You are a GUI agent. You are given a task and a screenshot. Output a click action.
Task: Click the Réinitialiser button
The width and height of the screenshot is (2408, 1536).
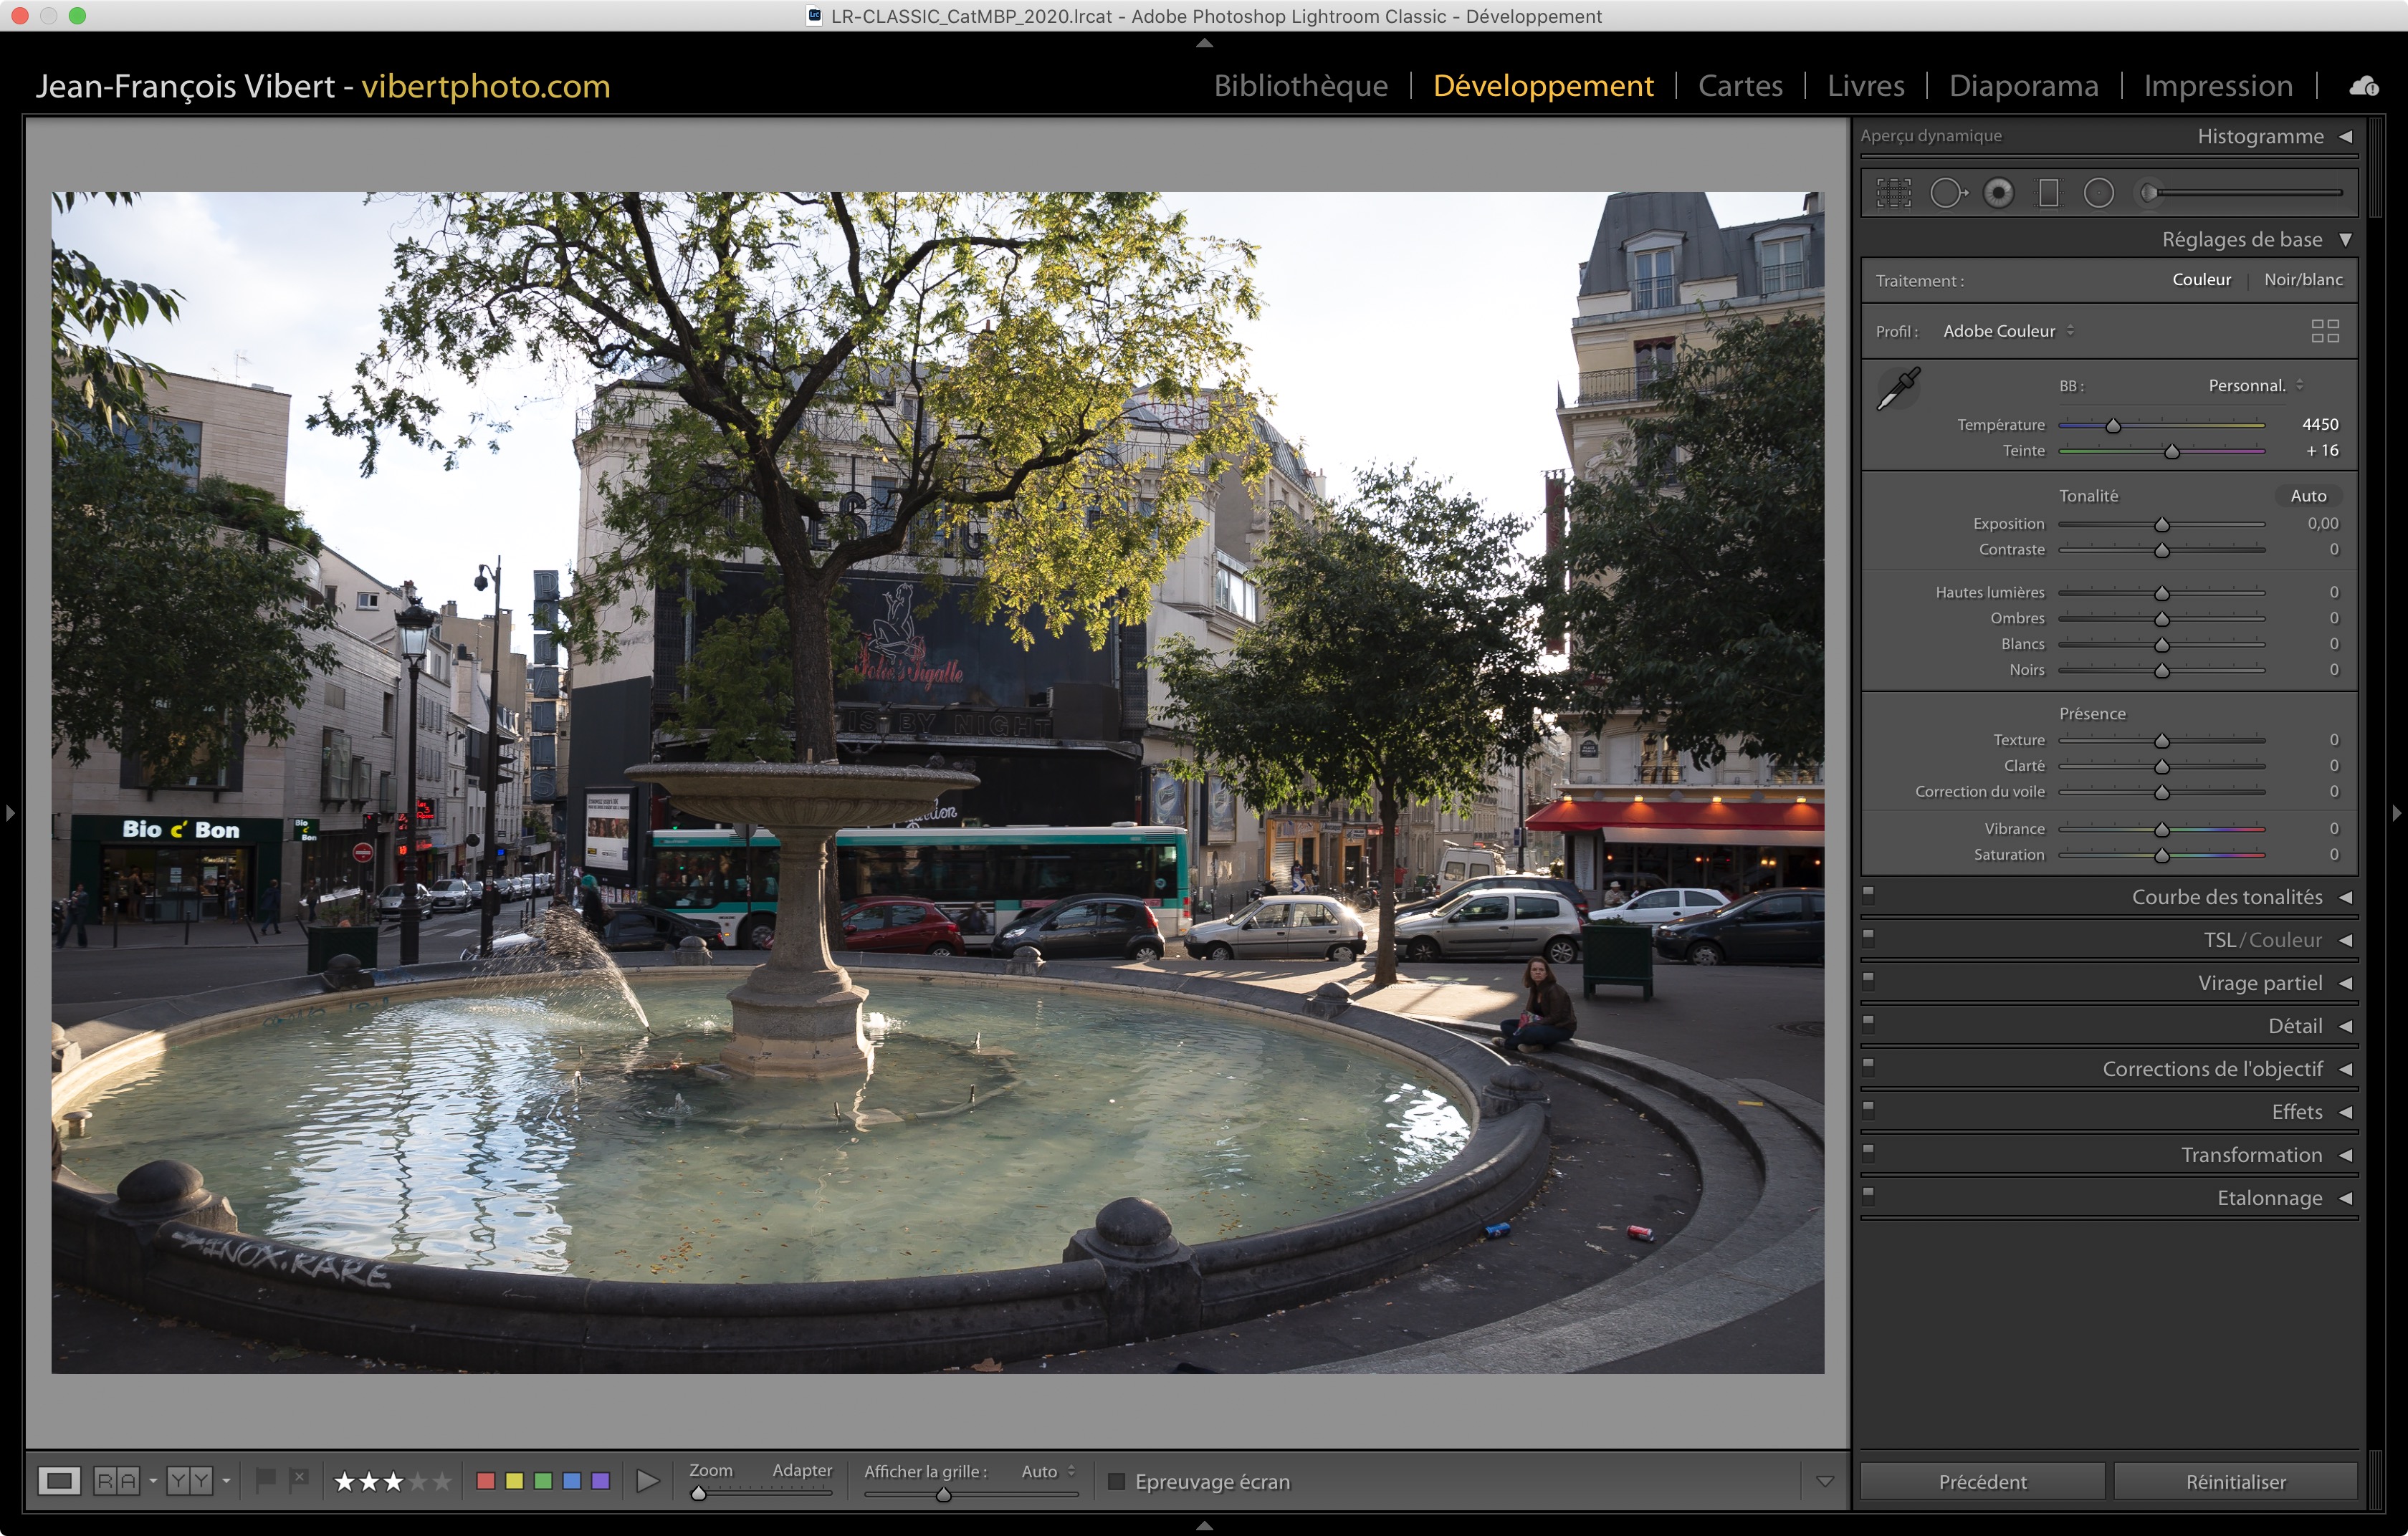click(2235, 1481)
